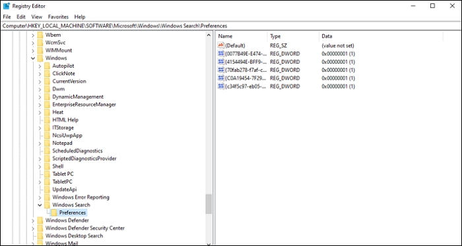Select the HTML Help folder icon
Image resolution: width=462 pixels, height=246 pixels.
tap(47, 120)
